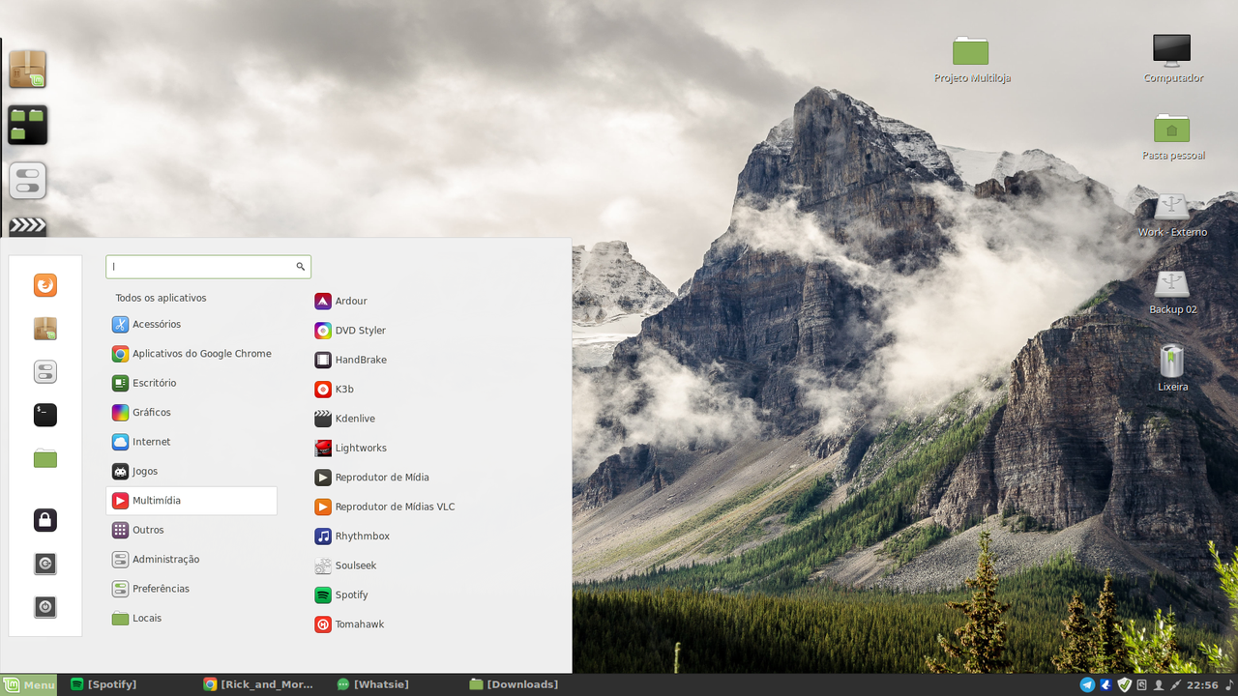Show Todos os aplicativos
Viewport: 1238px width, 696px height.
point(161,298)
